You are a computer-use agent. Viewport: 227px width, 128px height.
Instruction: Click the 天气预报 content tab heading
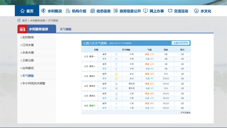pyautogui.click(x=66, y=29)
